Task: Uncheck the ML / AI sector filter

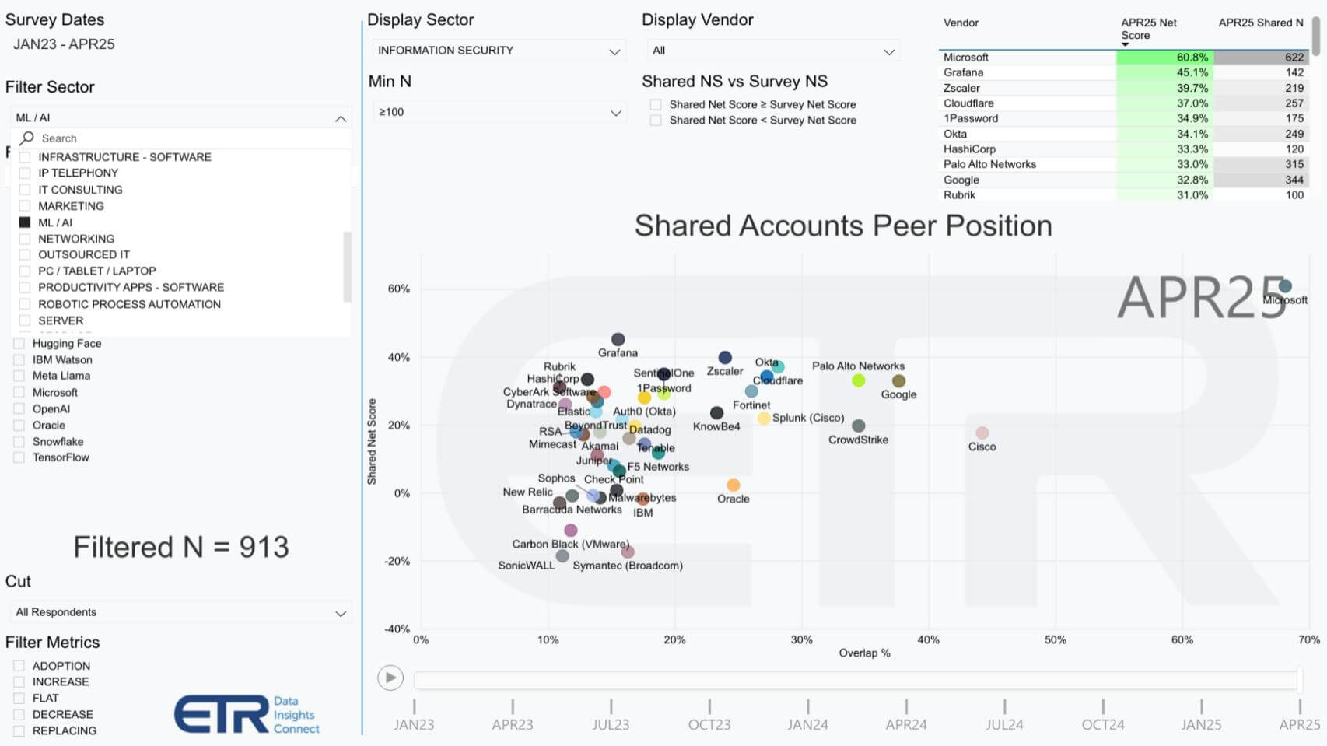Action: [x=26, y=222]
